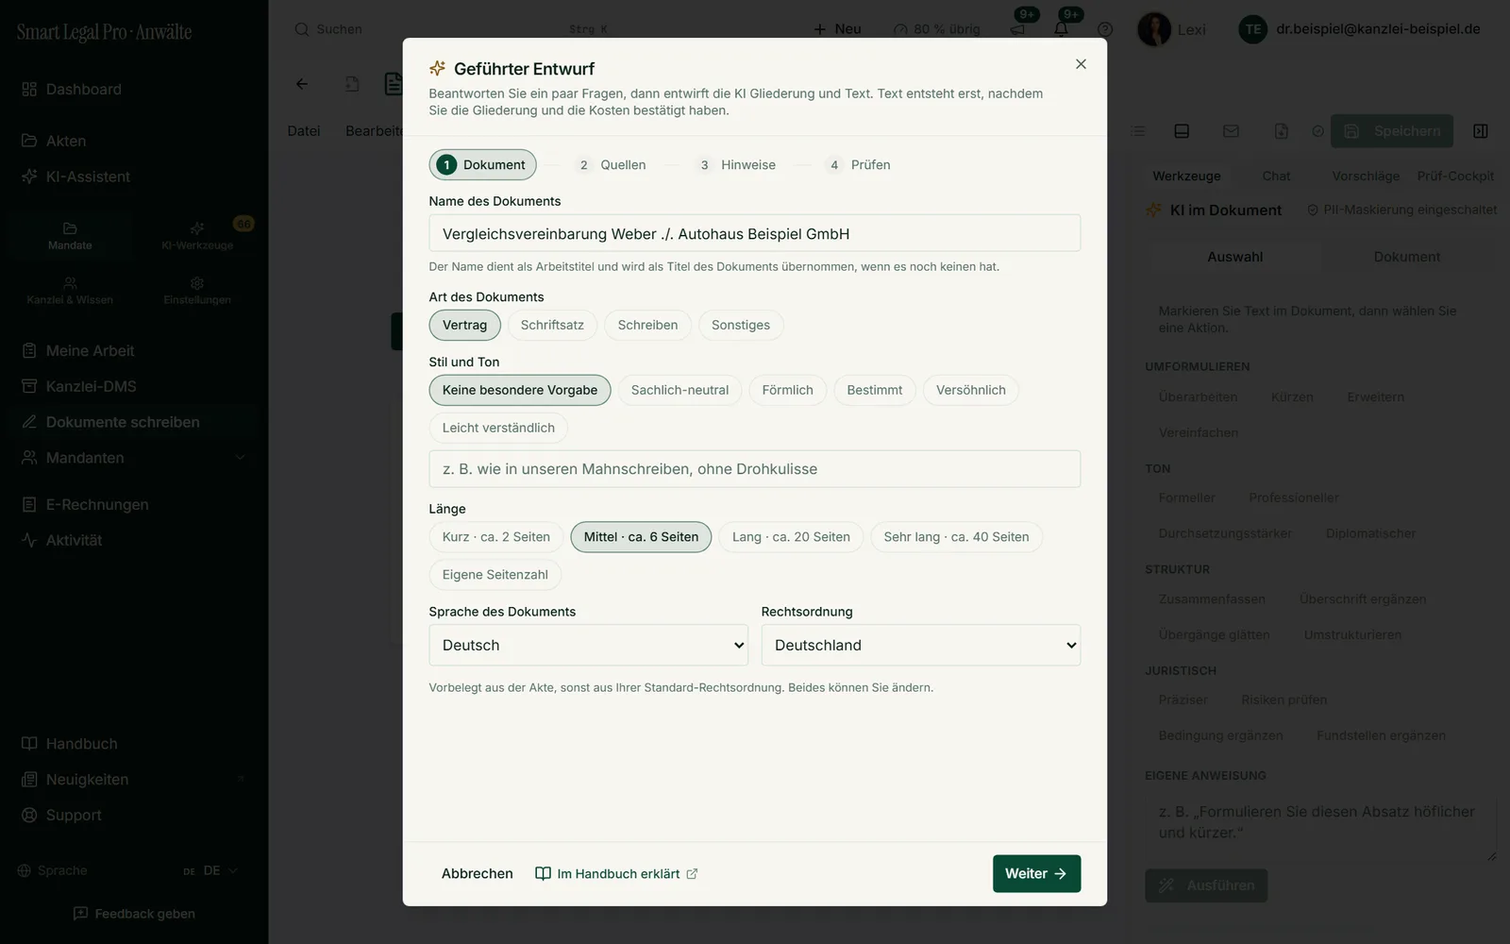Click Abbrechen to cancel
The image size is (1510, 944).
tap(478, 873)
